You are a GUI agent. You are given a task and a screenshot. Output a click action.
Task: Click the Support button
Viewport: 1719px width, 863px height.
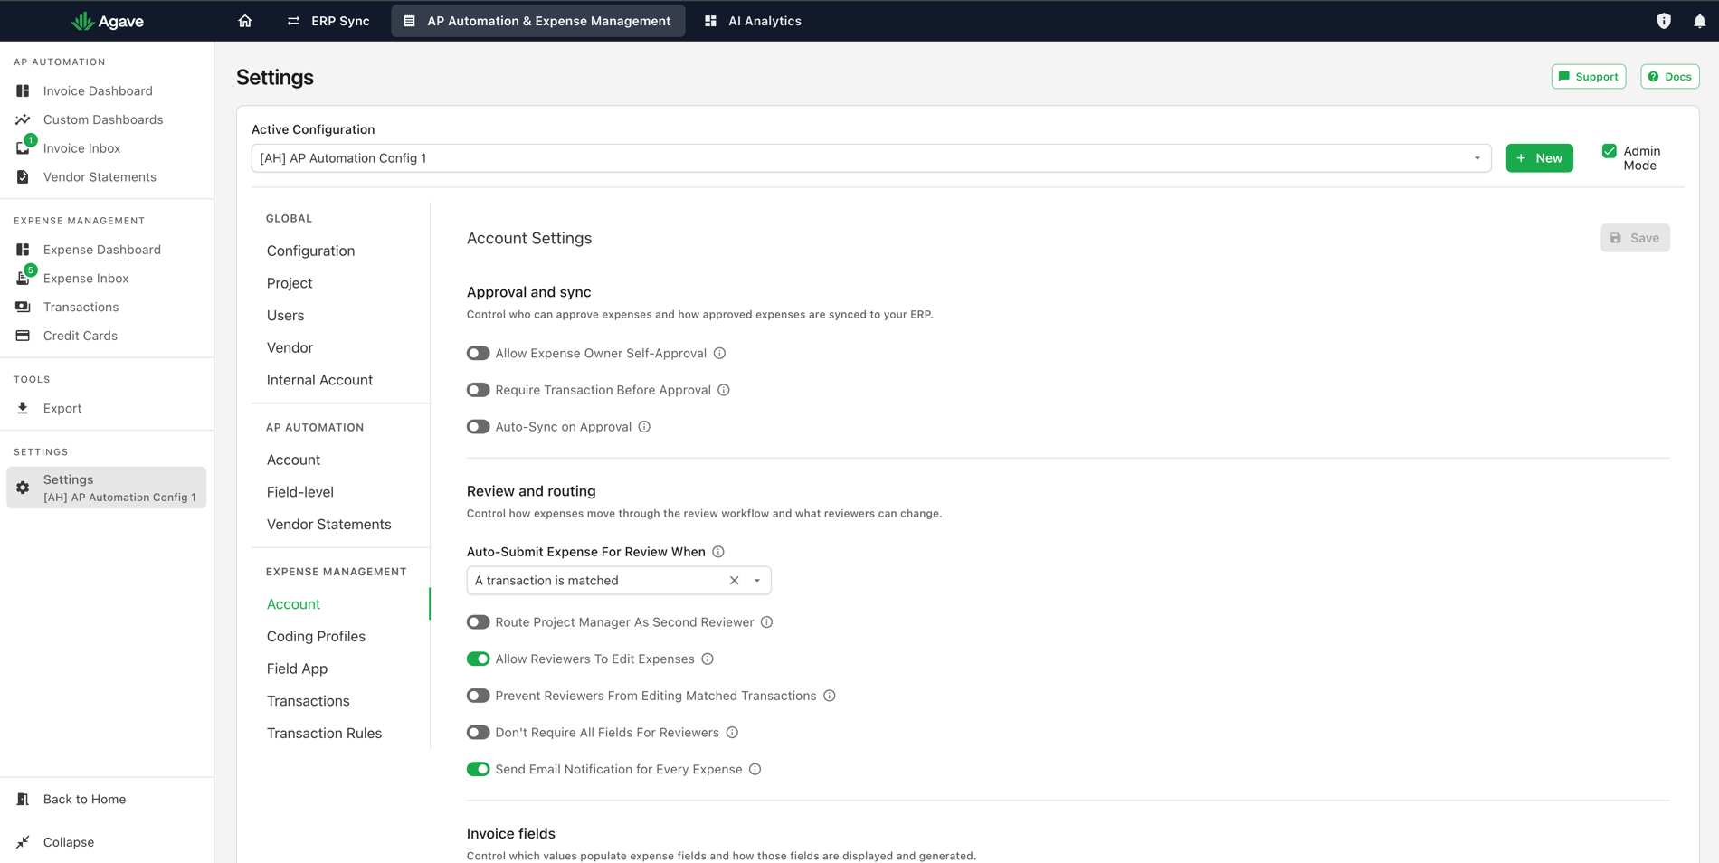(1588, 77)
